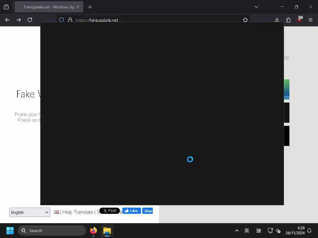The height and width of the screenshot is (238, 318).
Task: Select the green-blue update screen thumbnail
Action: tap(287, 90)
